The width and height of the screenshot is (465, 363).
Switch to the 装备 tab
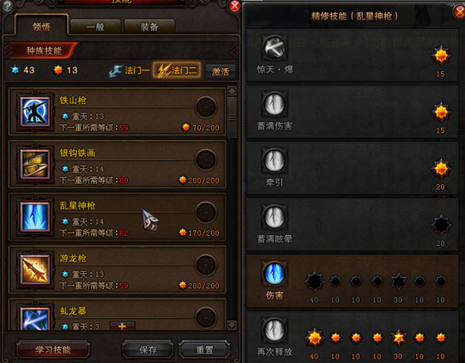click(150, 27)
